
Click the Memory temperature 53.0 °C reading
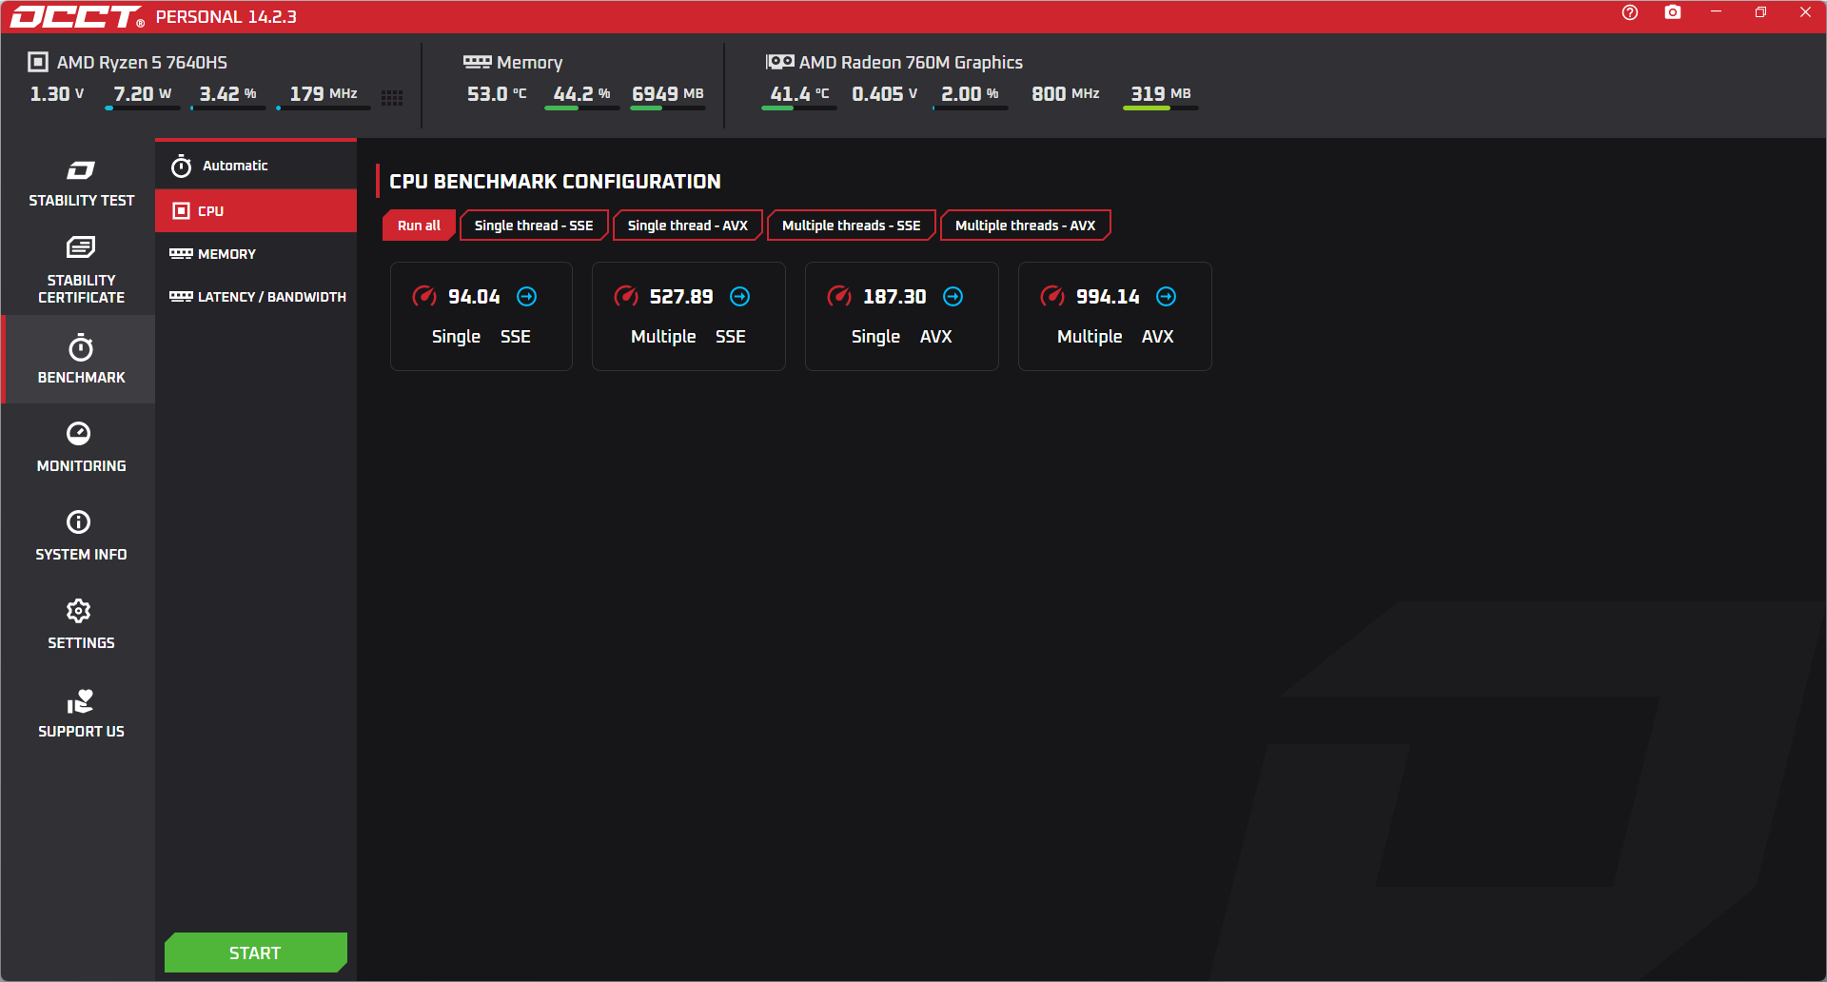pos(497,94)
